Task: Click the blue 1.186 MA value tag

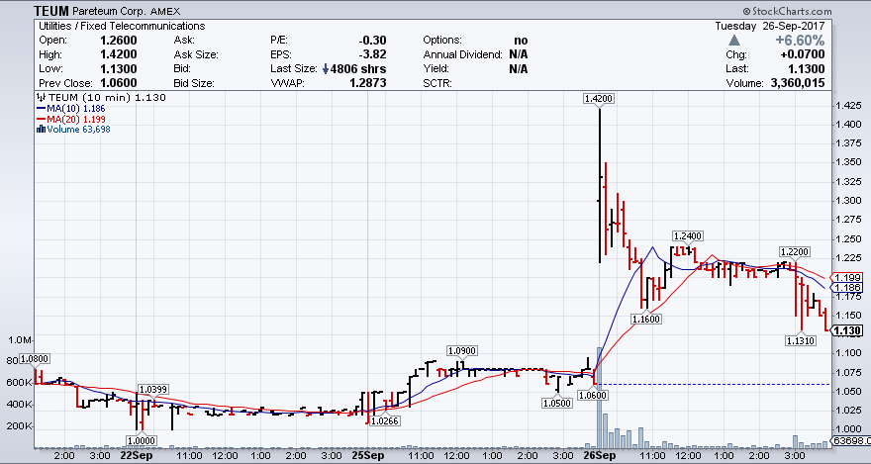Action: point(850,287)
